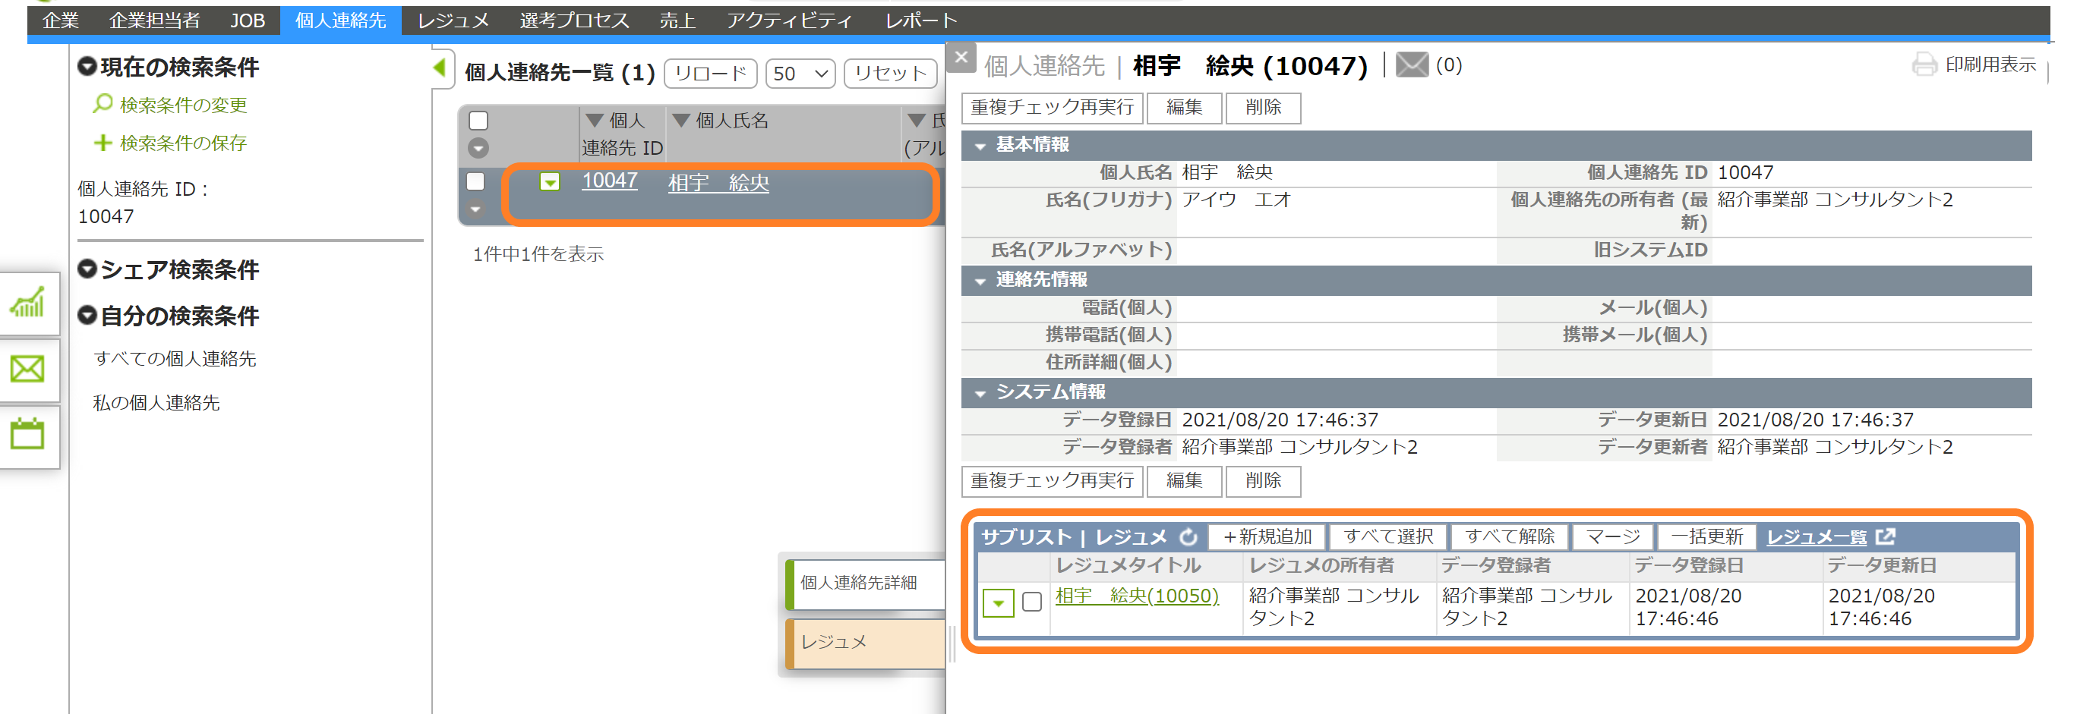
Task: Open the calendar sidebar icon
Action: point(27,434)
